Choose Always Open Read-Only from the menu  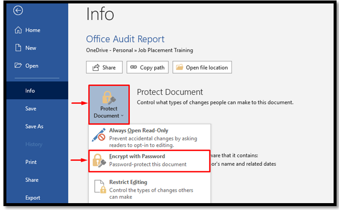pos(150,137)
